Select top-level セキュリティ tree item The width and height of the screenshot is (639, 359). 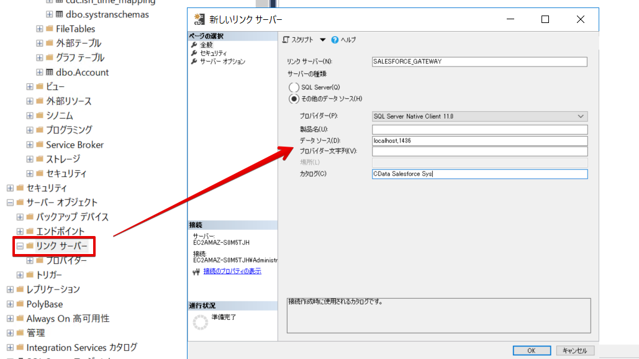point(47,188)
